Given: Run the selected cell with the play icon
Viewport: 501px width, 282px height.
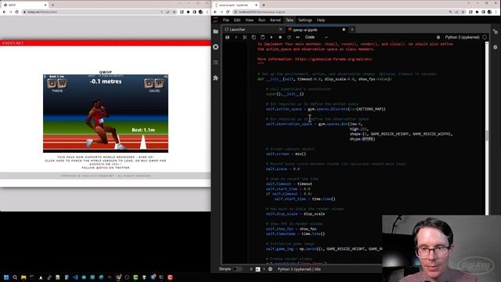Looking at the screenshot, I should coord(272,37).
